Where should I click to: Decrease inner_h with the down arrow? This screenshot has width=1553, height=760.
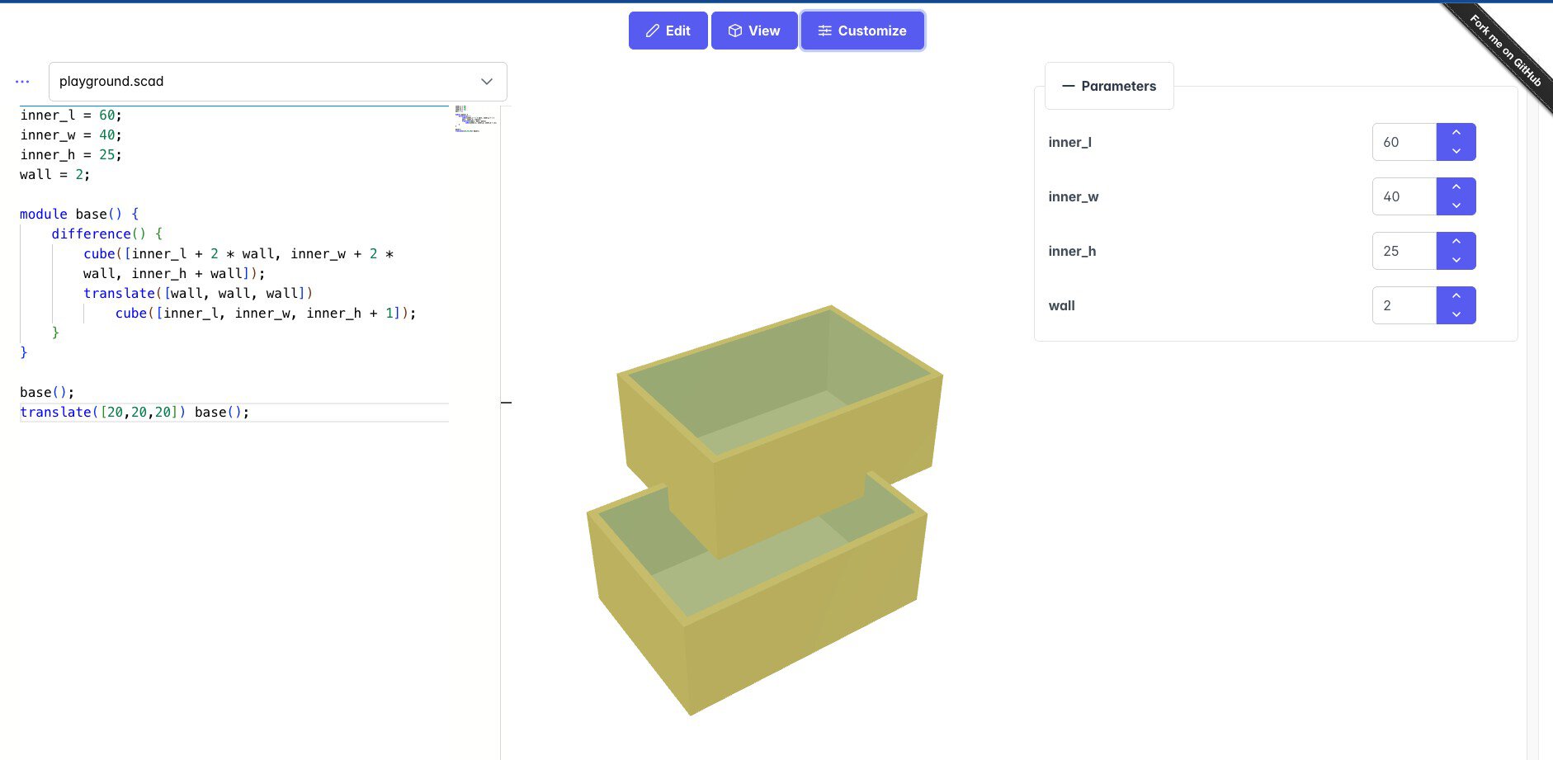(x=1456, y=260)
